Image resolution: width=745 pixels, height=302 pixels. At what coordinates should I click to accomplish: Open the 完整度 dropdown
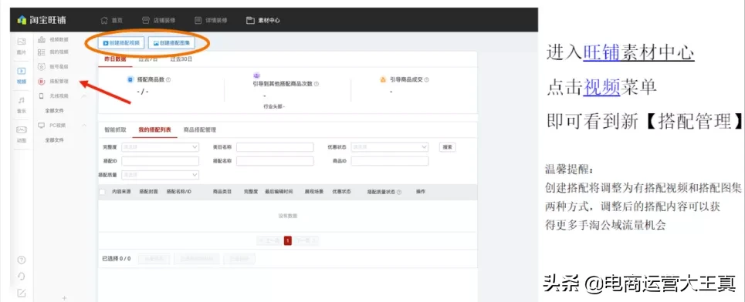click(x=160, y=147)
